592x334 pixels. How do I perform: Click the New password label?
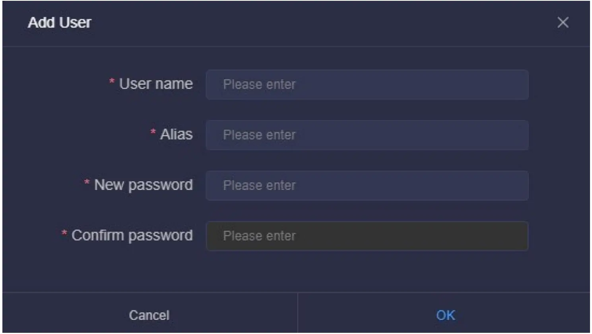pyautogui.click(x=143, y=185)
